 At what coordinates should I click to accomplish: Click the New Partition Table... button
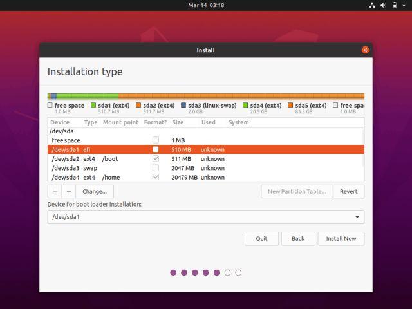(x=297, y=192)
